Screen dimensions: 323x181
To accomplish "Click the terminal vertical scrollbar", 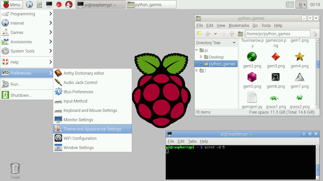I will pyautogui.click(x=318, y=162).
